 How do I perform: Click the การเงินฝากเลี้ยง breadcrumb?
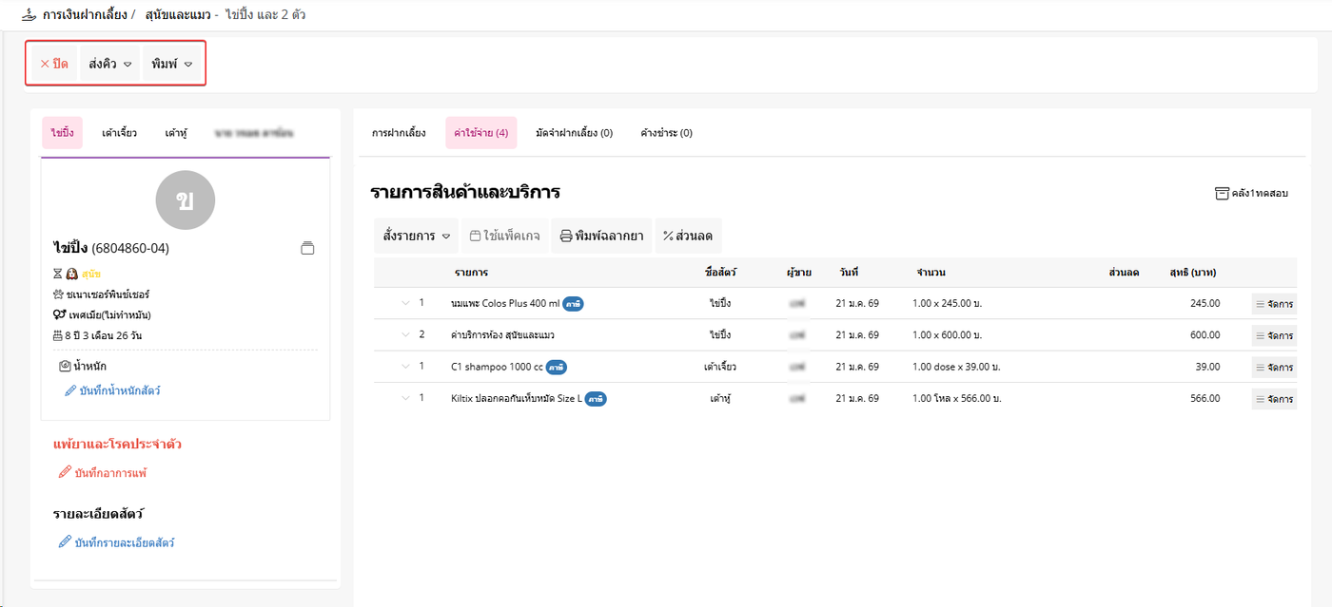point(84,15)
